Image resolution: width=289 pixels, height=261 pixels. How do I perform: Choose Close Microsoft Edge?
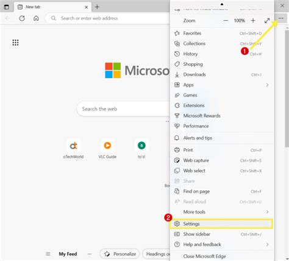tap(222, 256)
